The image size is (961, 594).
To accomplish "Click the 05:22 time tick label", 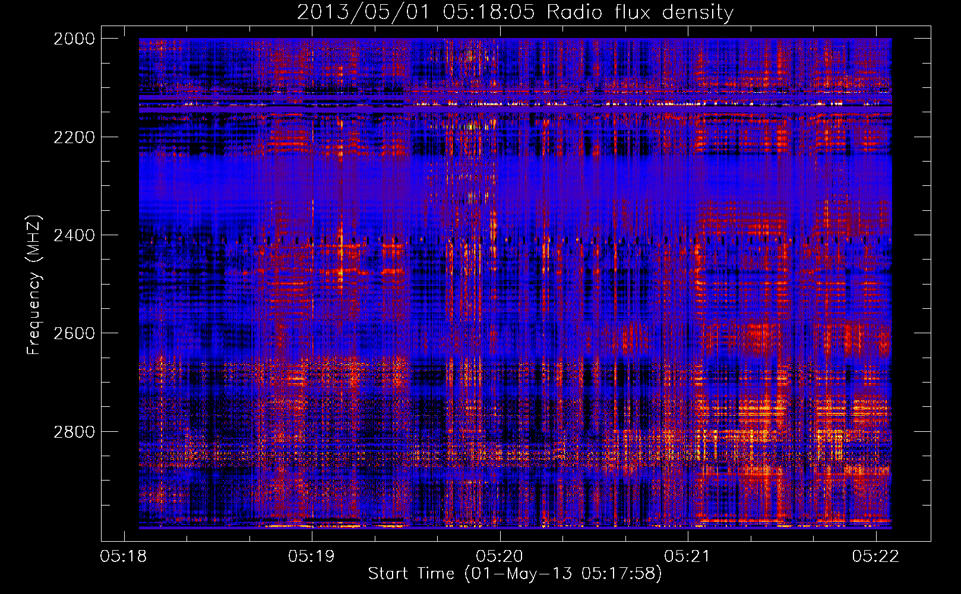I will (x=876, y=556).
